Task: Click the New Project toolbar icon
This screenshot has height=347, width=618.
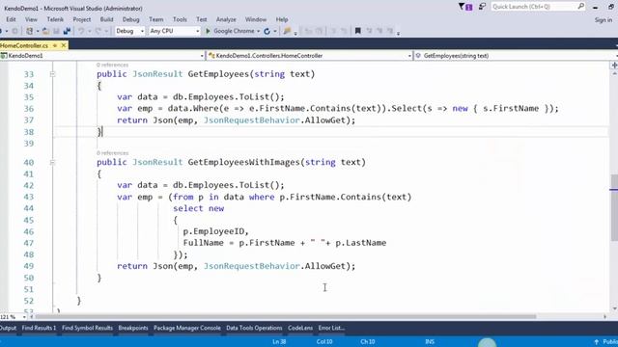Action: coord(30,31)
